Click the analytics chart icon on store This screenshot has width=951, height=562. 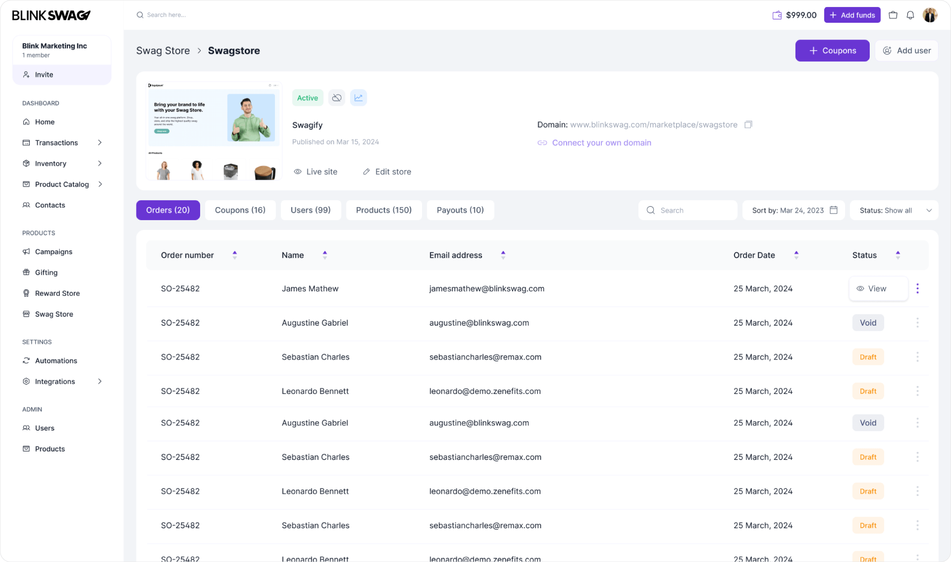(x=358, y=97)
